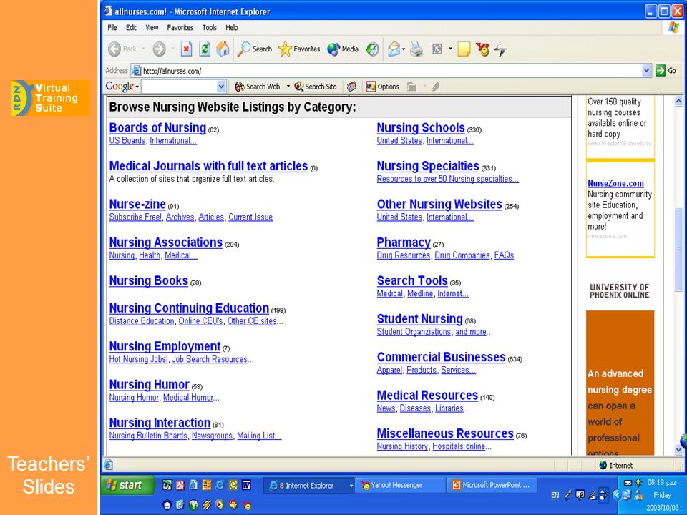
Task: Click the yellow note toolbar icon
Action: (x=464, y=49)
